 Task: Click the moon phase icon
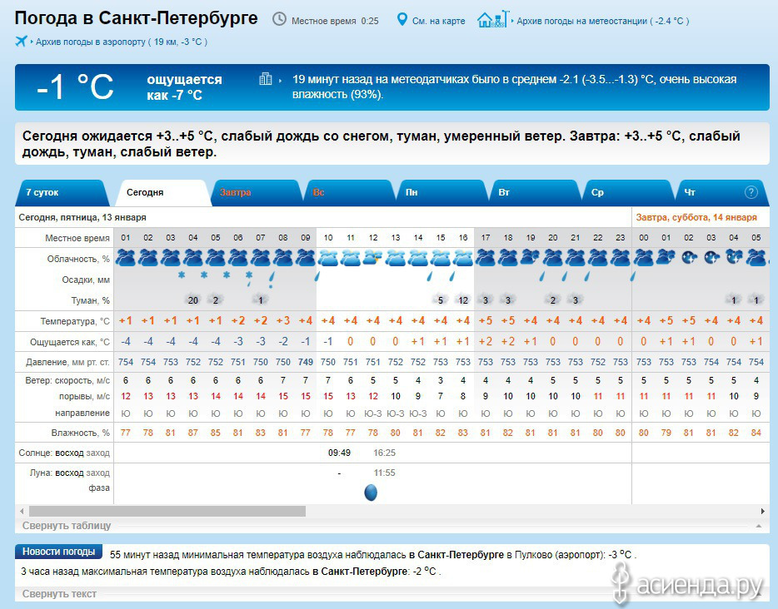click(x=371, y=493)
